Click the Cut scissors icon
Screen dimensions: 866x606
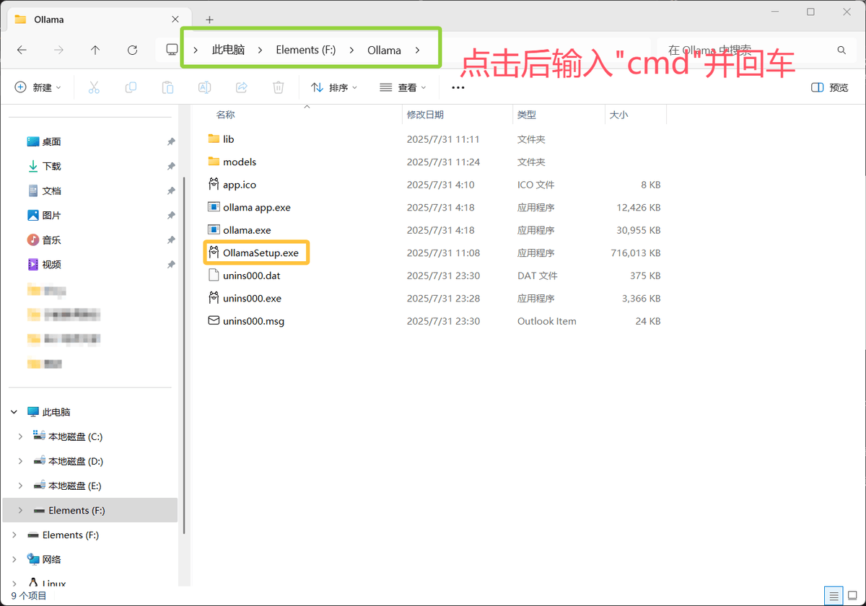pos(94,87)
